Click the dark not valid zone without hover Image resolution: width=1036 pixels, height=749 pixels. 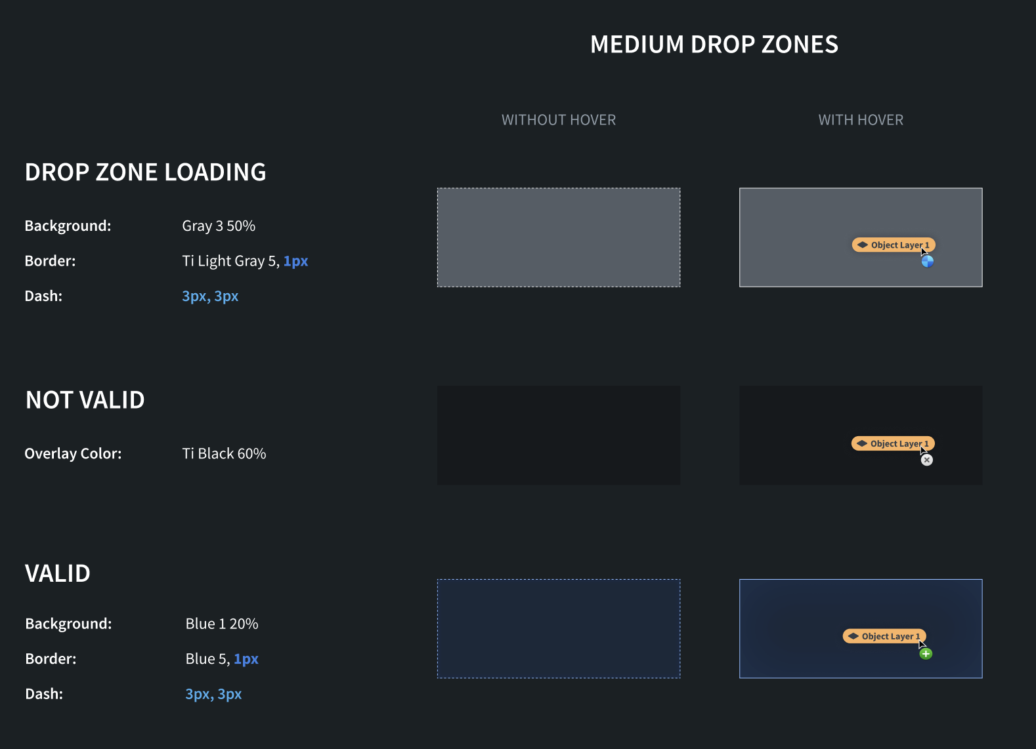pyautogui.click(x=559, y=435)
